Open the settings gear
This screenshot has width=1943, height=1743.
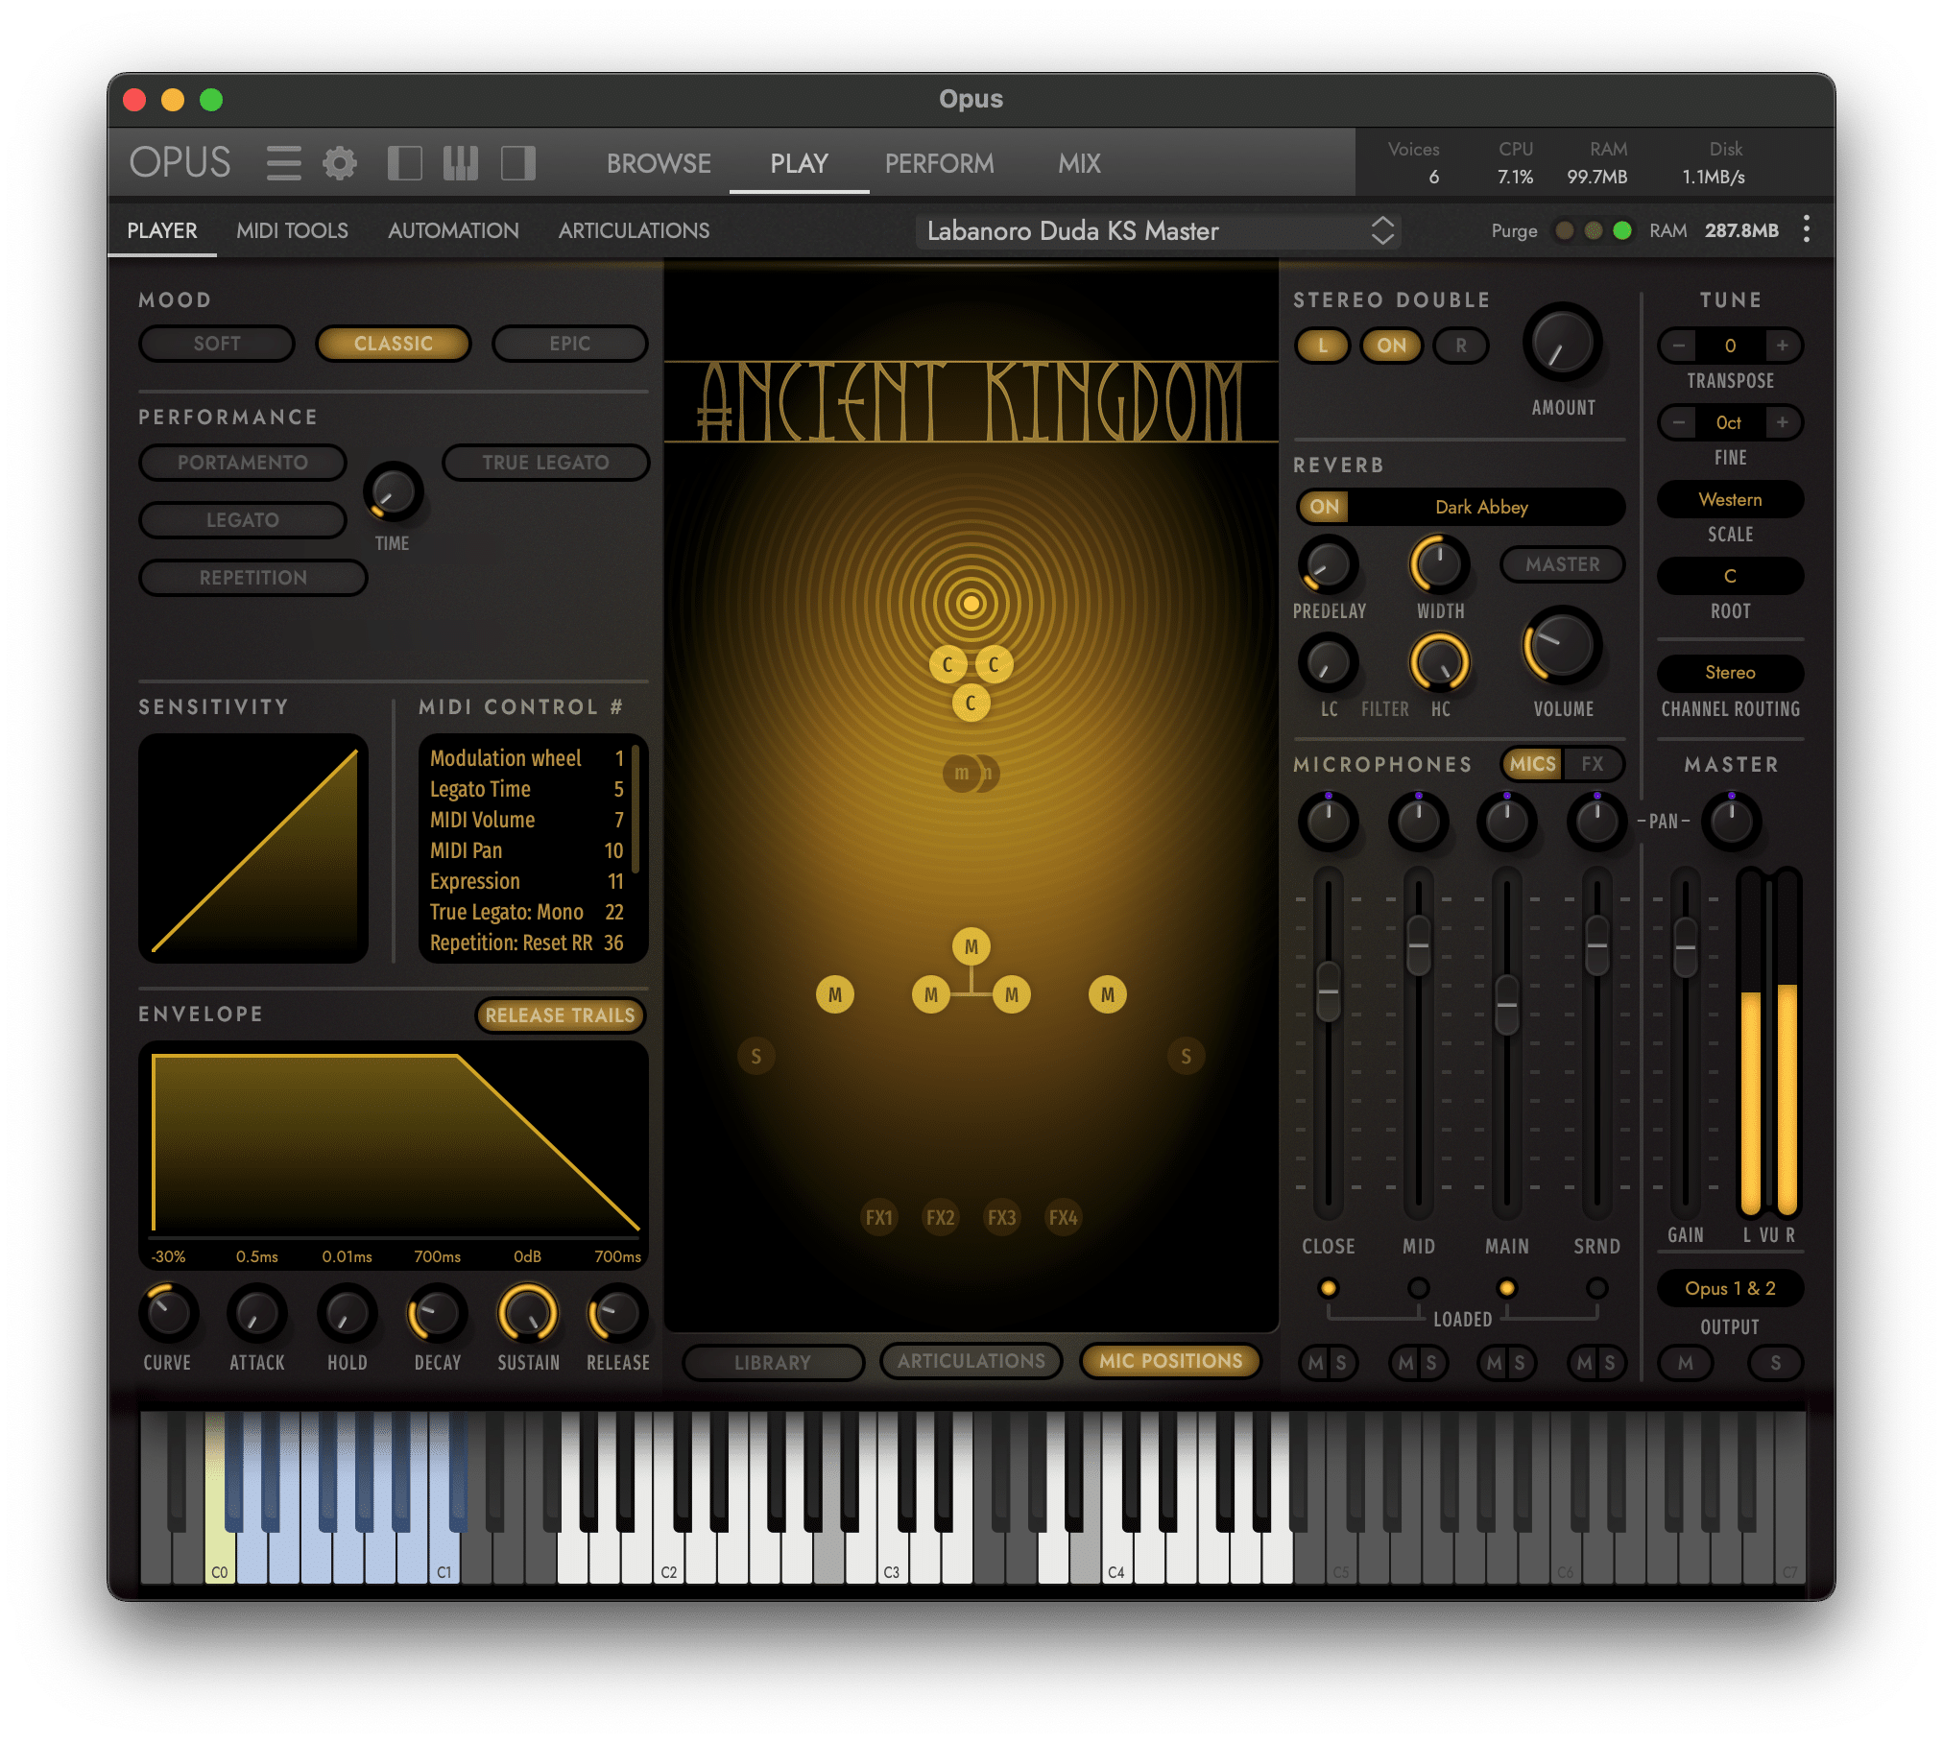pyautogui.click(x=339, y=163)
